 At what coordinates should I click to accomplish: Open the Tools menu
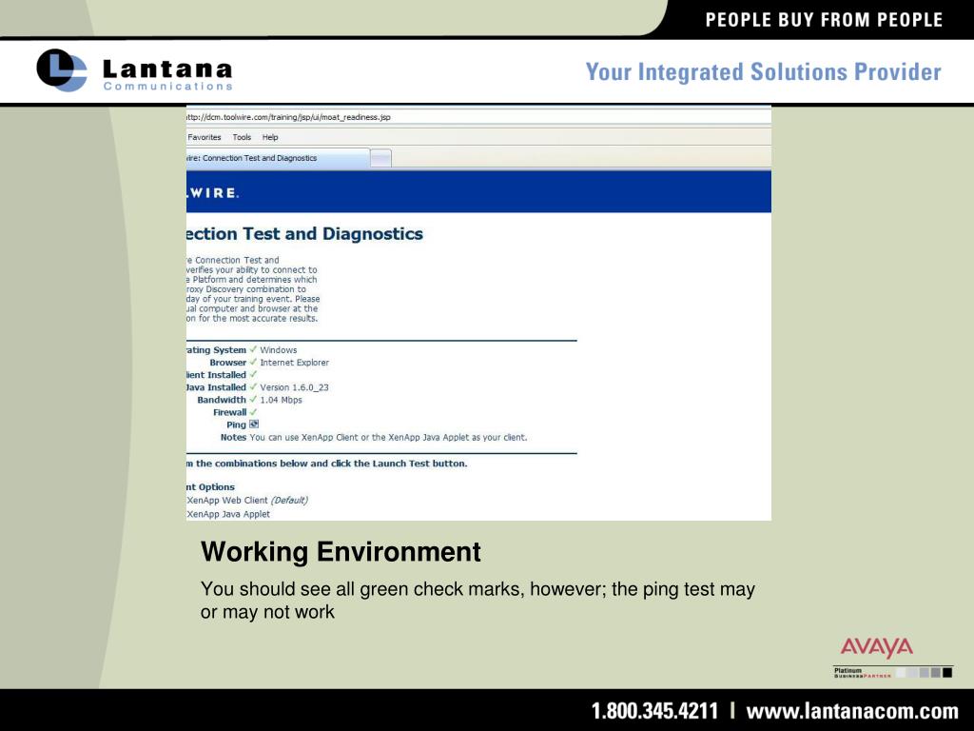click(x=242, y=137)
